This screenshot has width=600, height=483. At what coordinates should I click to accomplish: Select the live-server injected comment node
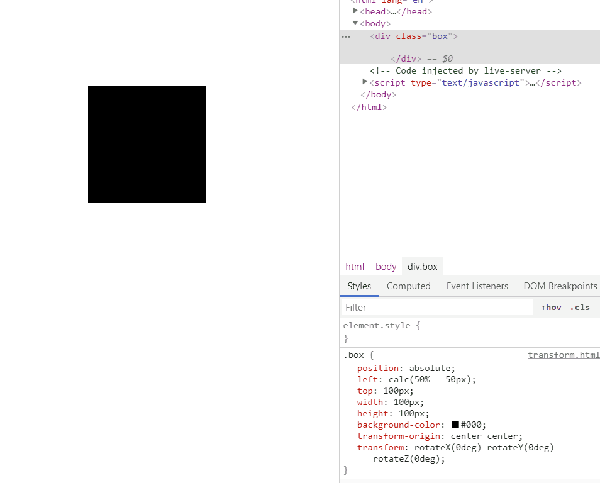[465, 71]
